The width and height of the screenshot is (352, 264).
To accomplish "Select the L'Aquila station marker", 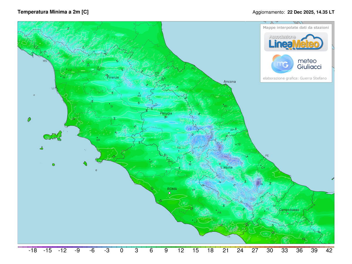I will pyautogui.click(x=220, y=164).
